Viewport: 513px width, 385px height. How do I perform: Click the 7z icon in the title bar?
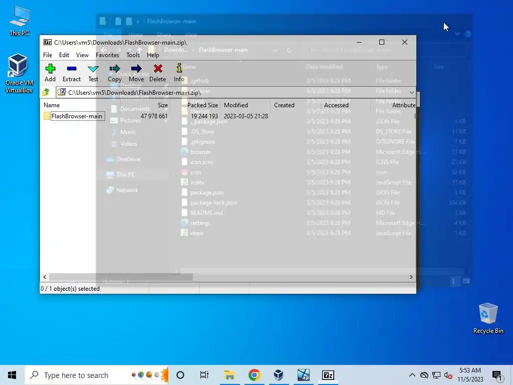coord(48,42)
